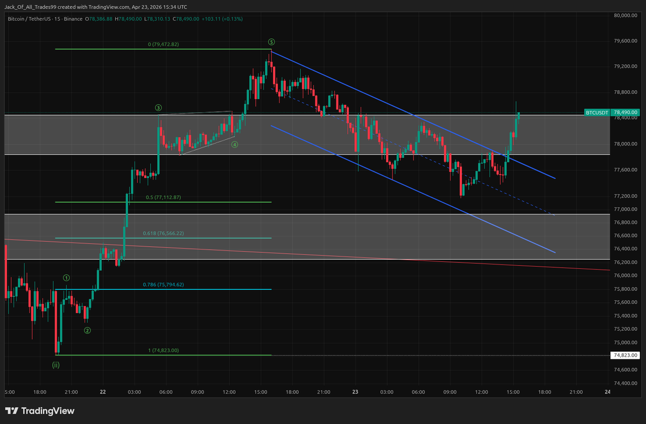Click date 22 on time axis
This screenshot has height=424, width=646.
[103, 392]
